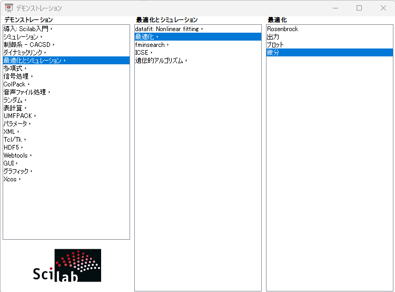Select the 音声ファイル処理 category
The height and width of the screenshot is (292, 395).
click(x=25, y=92)
